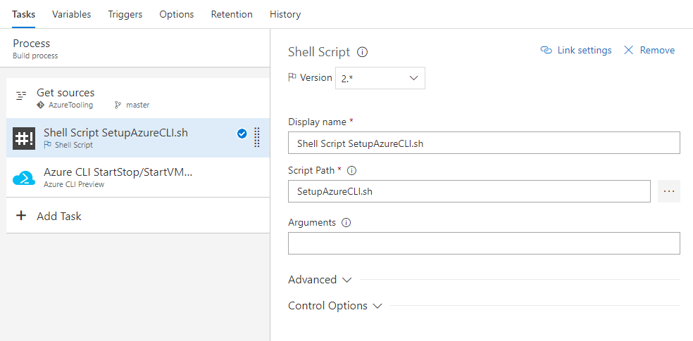The width and height of the screenshot is (693, 341).
Task: Open the Version 2.* dropdown
Action: (380, 78)
